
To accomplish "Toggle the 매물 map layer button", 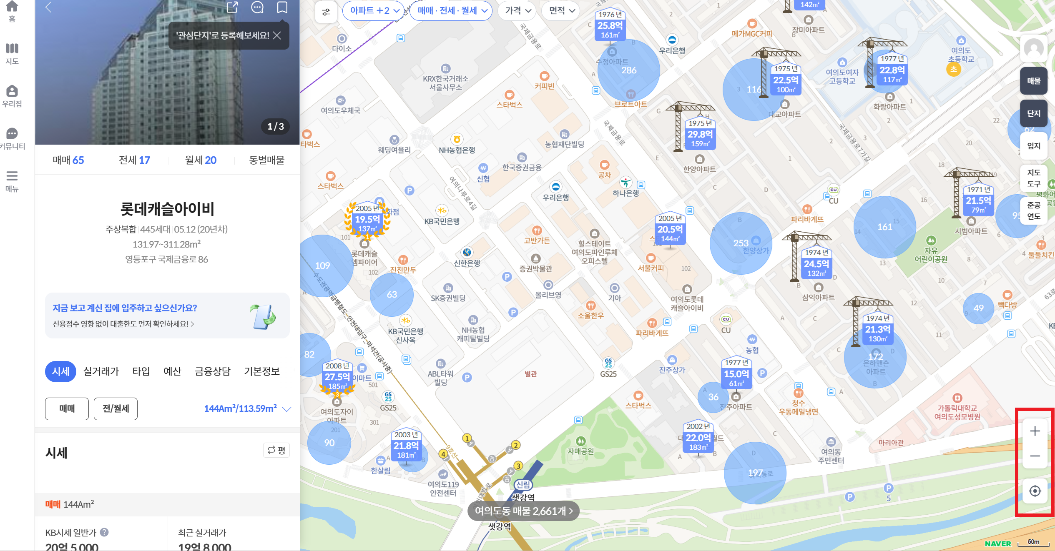I will tap(1033, 81).
